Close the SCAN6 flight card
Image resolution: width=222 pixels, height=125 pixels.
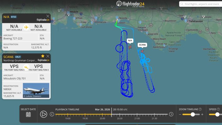coord(48,56)
